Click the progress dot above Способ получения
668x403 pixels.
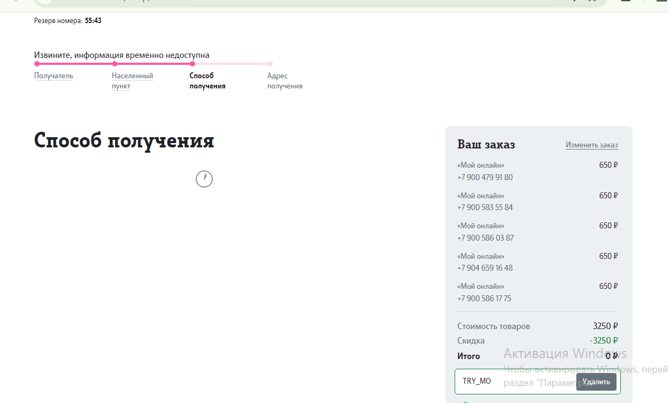click(192, 64)
